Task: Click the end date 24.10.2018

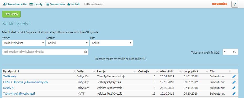Action: point(191,94)
